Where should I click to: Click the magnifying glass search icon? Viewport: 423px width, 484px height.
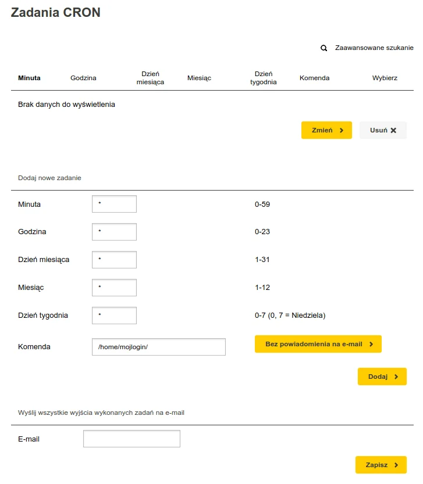(x=324, y=48)
